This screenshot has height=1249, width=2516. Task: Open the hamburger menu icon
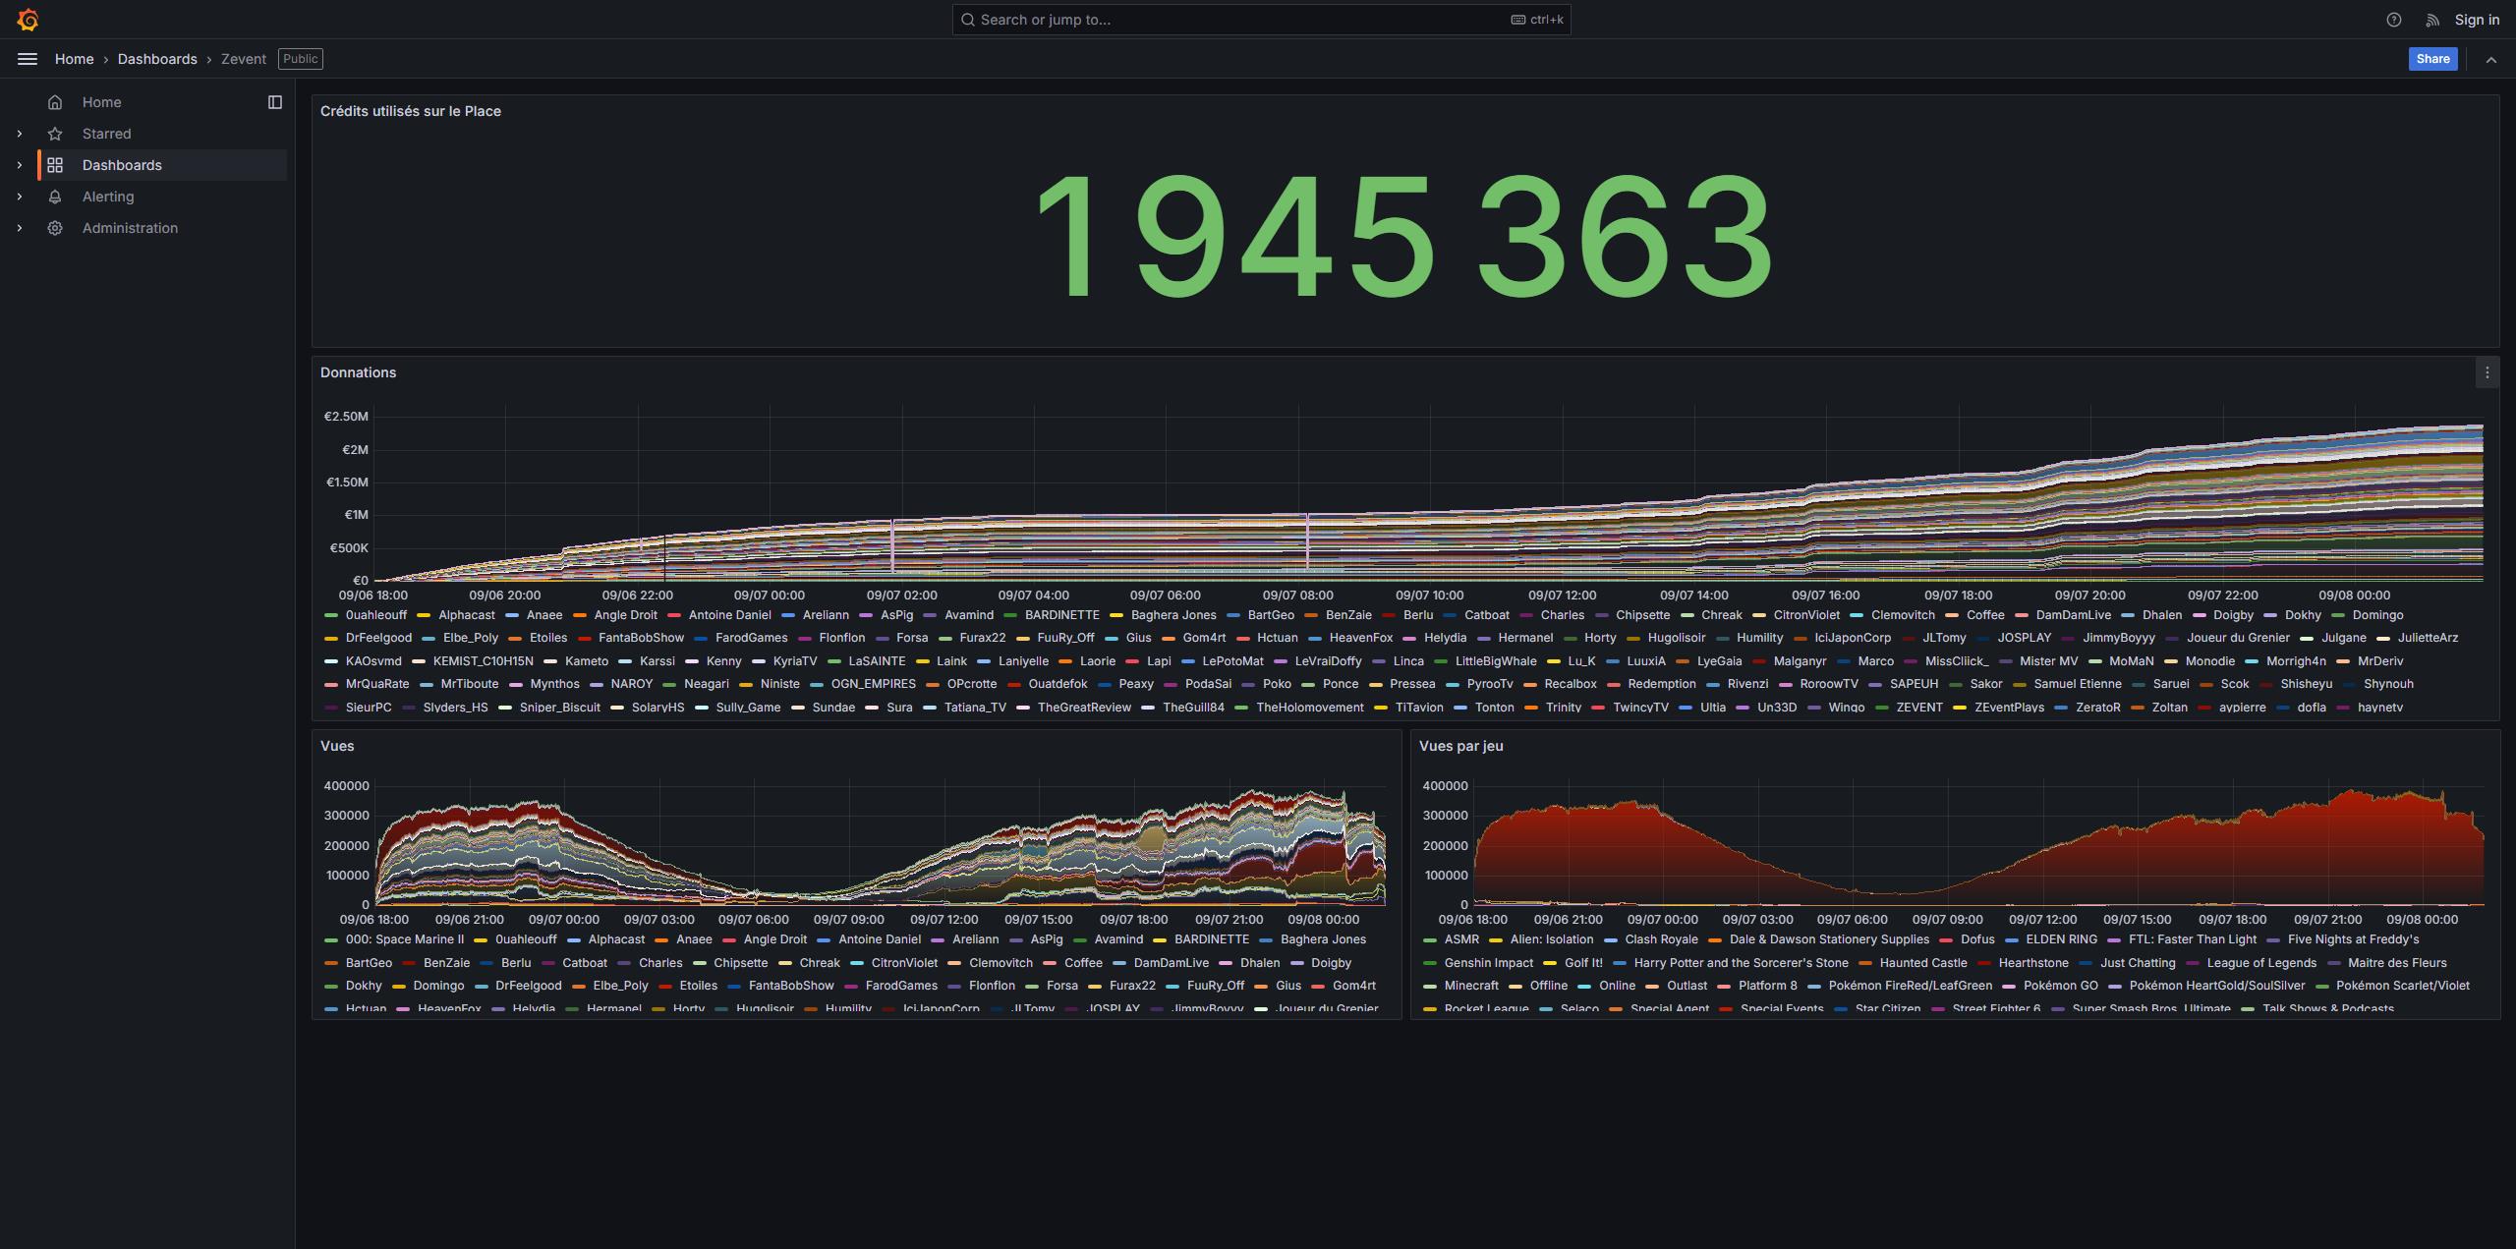tap(28, 59)
